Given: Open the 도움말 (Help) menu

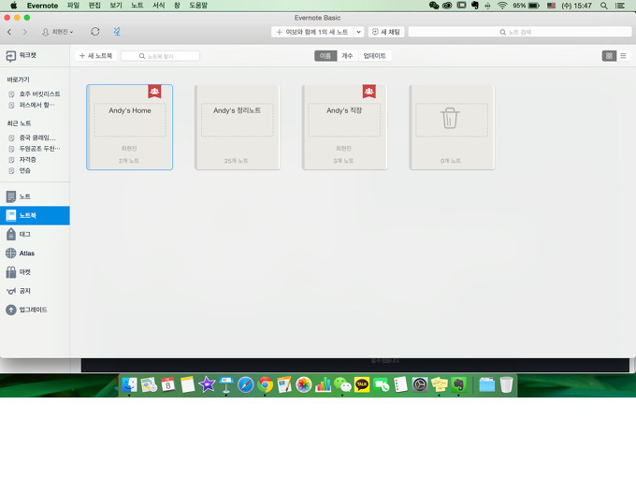Looking at the screenshot, I should pyautogui.click(x=198, y=6).
